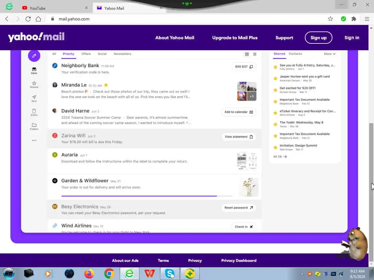Click the View statement button

239,137
